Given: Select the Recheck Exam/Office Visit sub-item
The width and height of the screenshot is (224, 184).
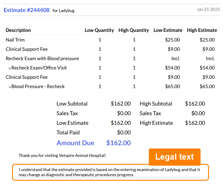Looking at the screenshot, I should coord(39,68).
